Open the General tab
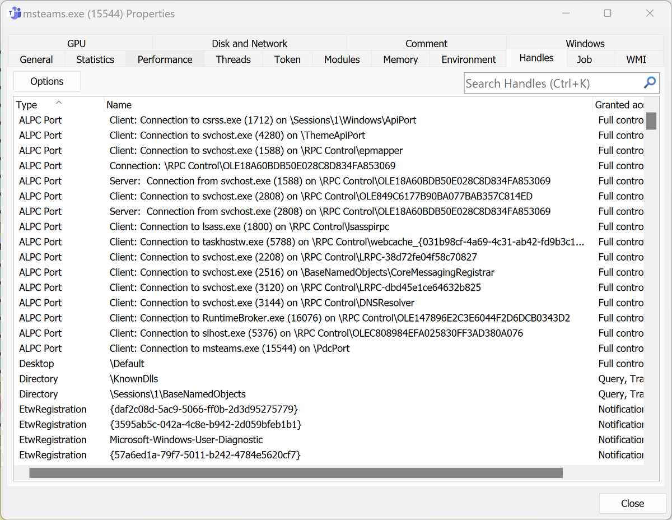 [x=36, y=59]
